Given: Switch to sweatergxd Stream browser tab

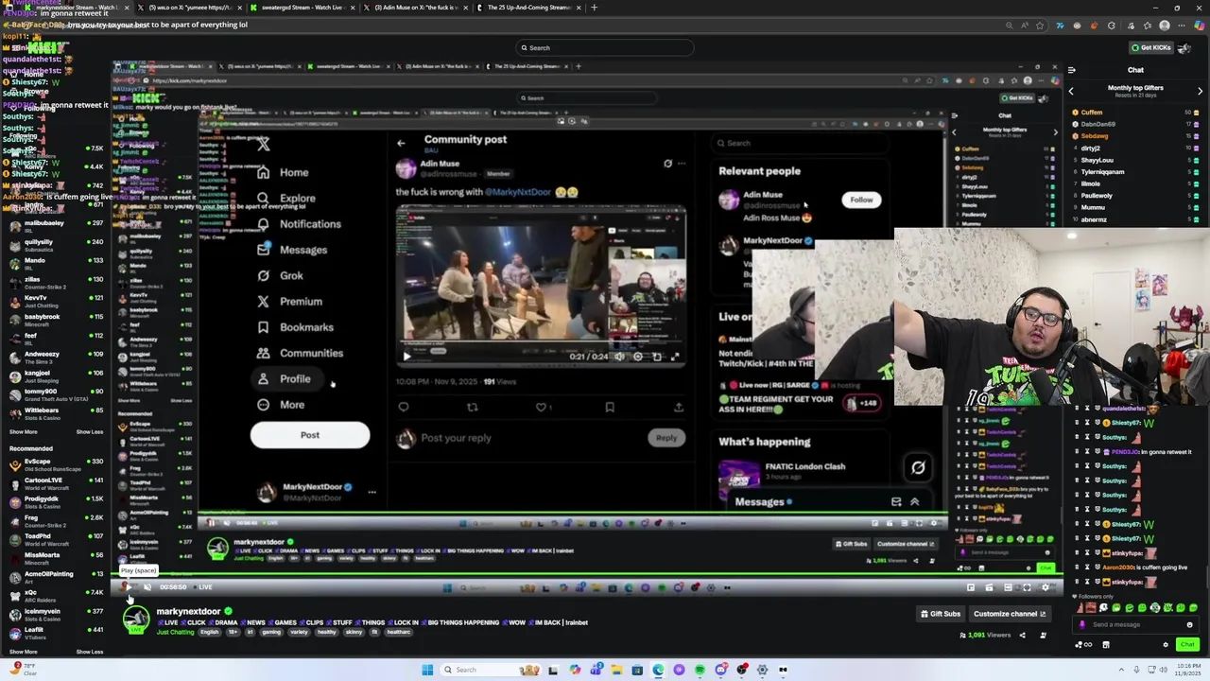Looking at the screenshot, I should [302, 8].
